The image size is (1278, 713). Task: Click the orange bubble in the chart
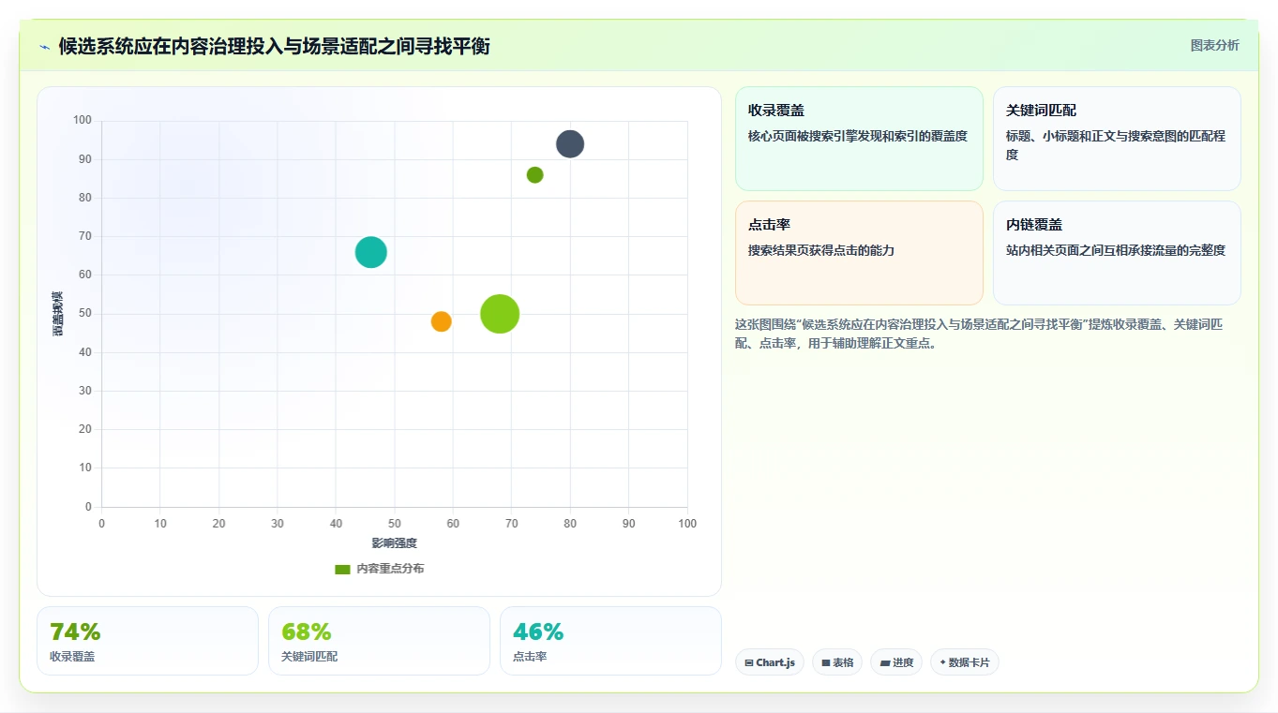[x=442, y=321]
